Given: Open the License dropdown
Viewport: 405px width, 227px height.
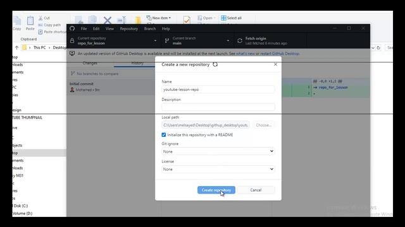Looking at the screenshot, I should [x=218, y=169].
